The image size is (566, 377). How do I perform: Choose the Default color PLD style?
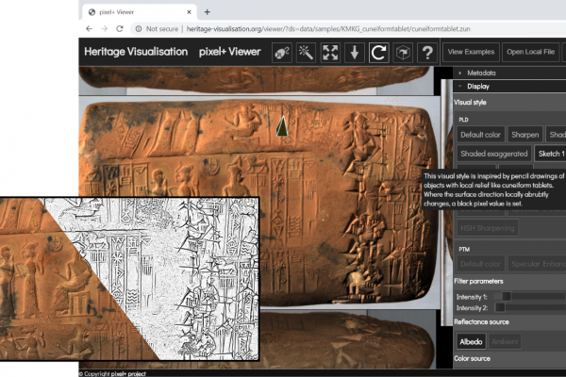[x=481, y=134]
